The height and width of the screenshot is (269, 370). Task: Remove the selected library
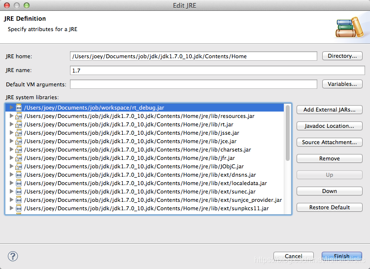330,158
